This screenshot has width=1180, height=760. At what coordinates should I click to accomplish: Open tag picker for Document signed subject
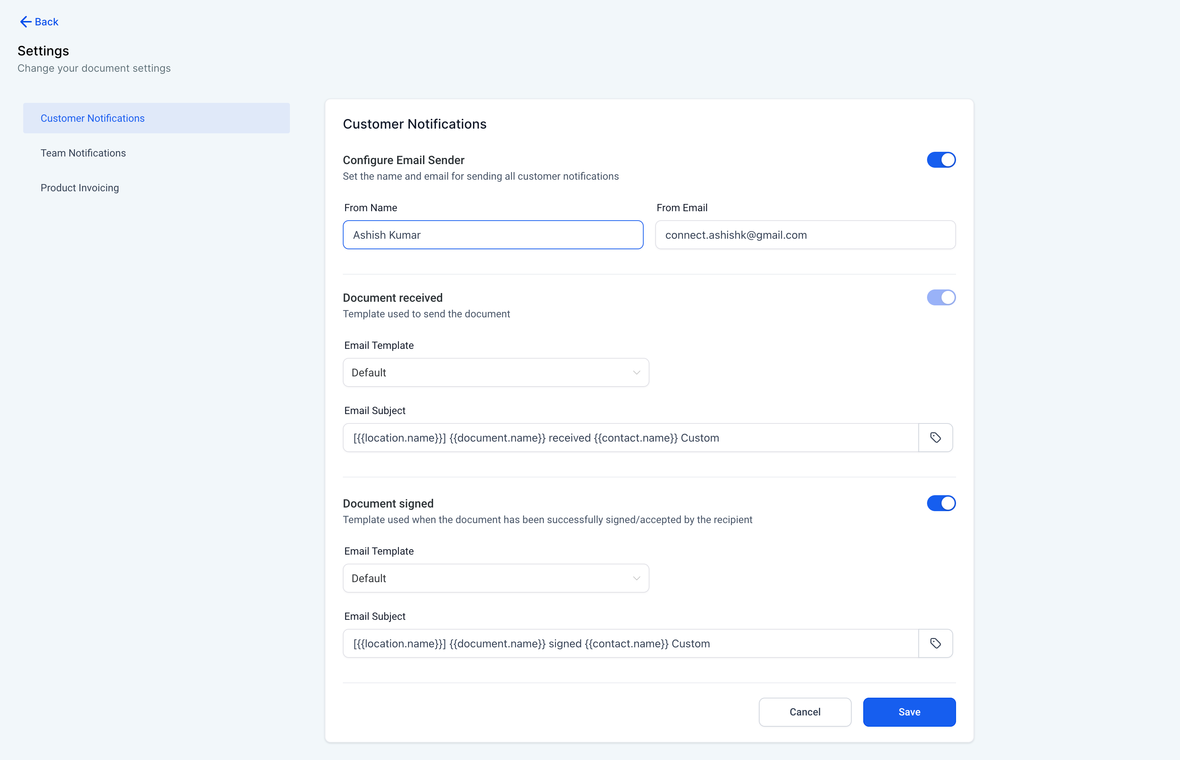pyautogui.click(x=935, y=643)
